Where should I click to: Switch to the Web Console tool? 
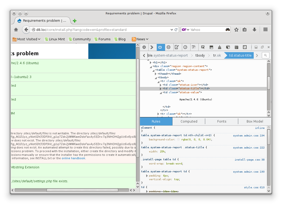pos(152,47)
